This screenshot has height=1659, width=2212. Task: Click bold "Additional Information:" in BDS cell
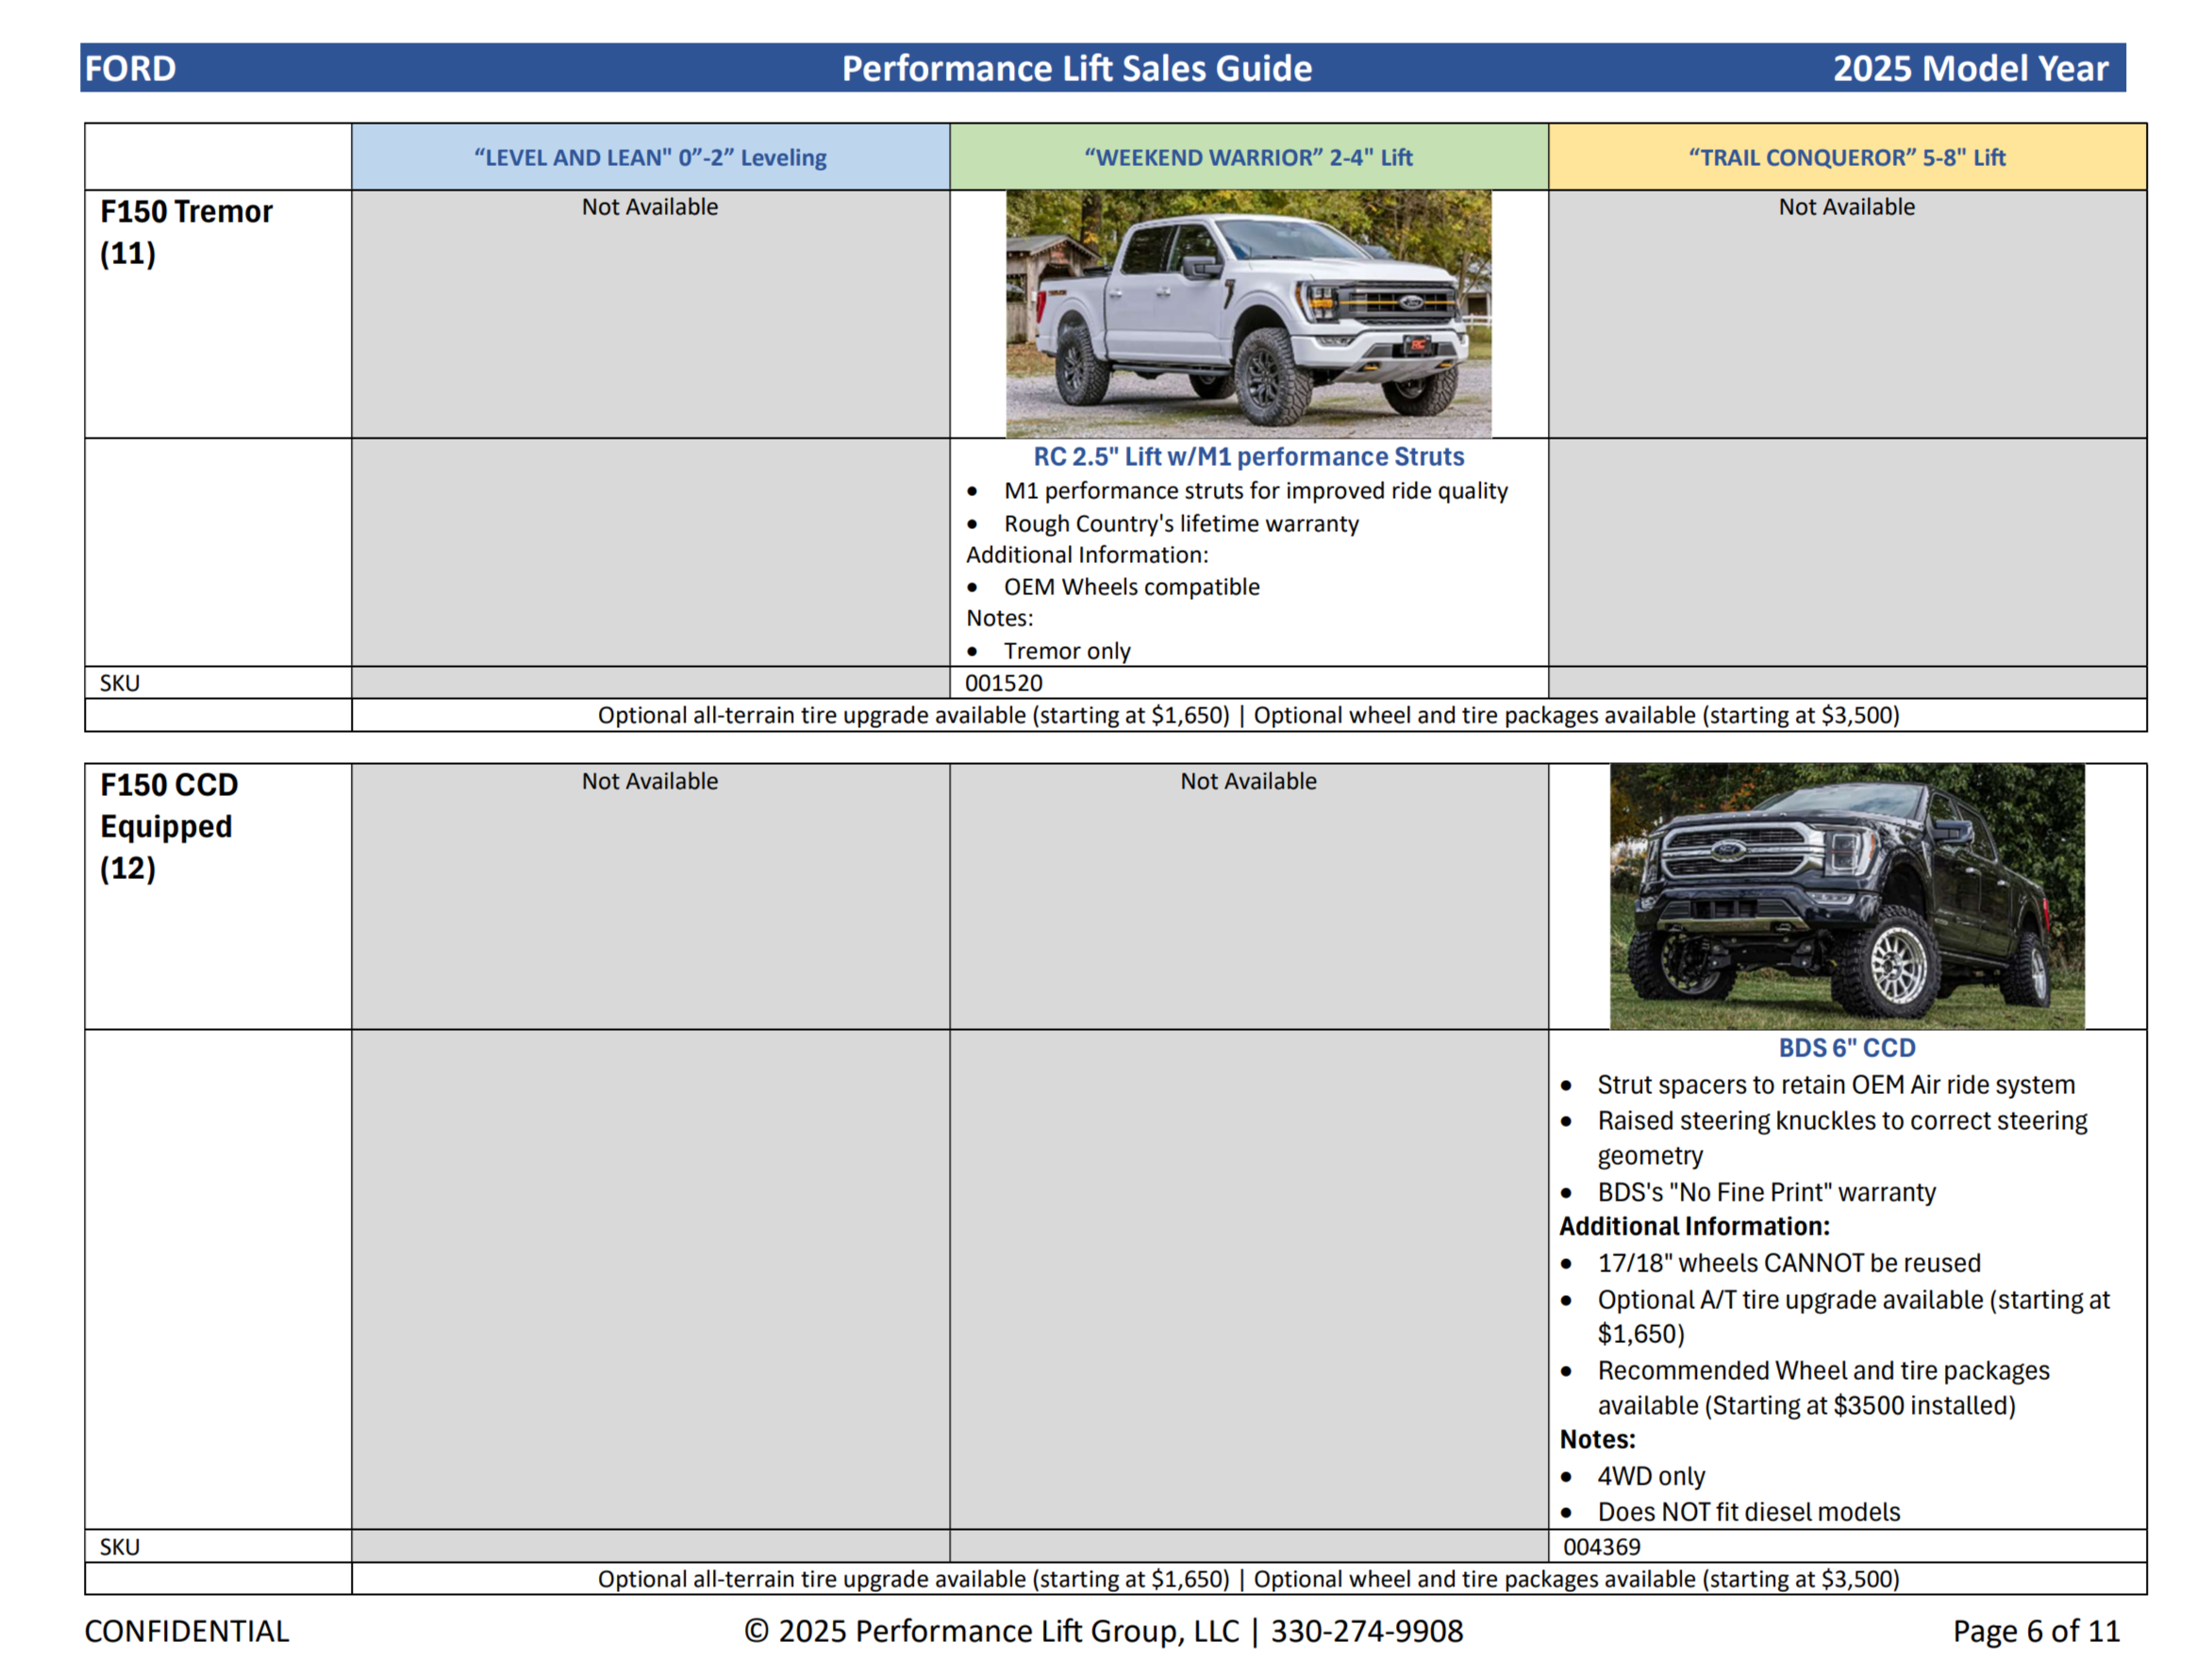pyautogui.click(x=1694, y=1227)
